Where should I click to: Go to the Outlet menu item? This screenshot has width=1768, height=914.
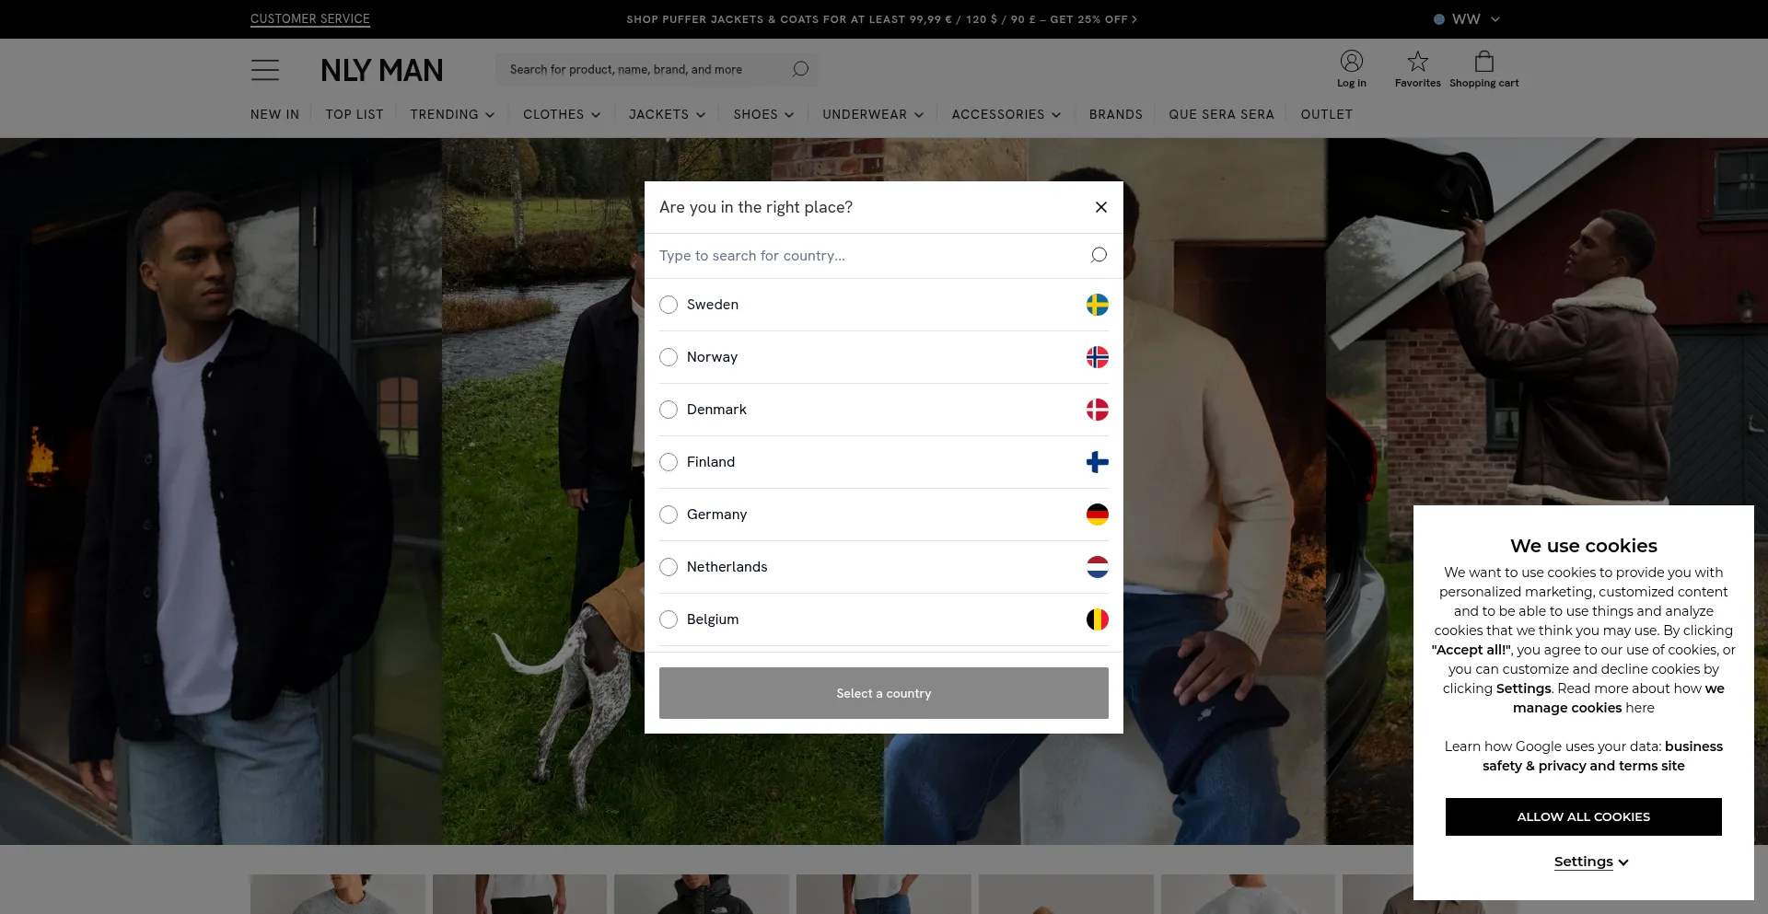1326,114
